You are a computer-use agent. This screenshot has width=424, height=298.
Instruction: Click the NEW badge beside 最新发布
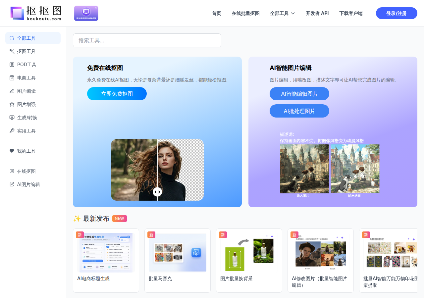(x=120, y=219)
